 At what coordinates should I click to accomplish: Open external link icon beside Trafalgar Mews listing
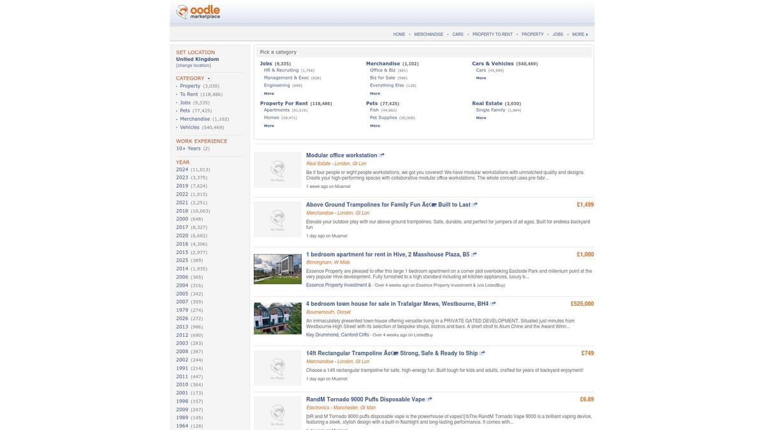coord(493,303)
